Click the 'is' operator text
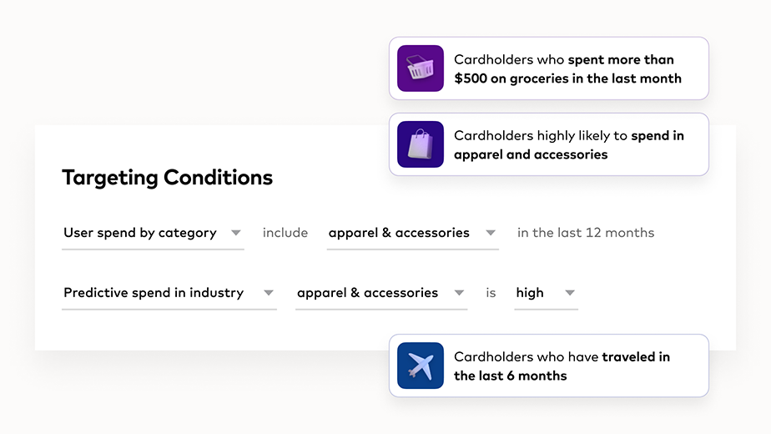Image resolution: width=771 pixels, height=434 pixels. click(491, 294)
